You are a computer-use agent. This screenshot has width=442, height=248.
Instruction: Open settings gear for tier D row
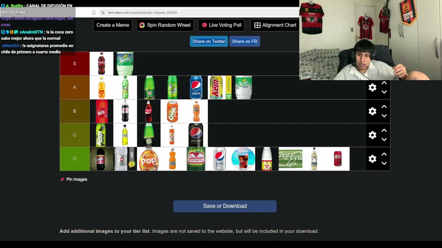(x=372, y=159)
